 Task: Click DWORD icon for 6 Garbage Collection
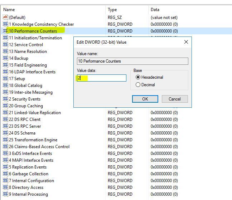(x=5, y=174)
